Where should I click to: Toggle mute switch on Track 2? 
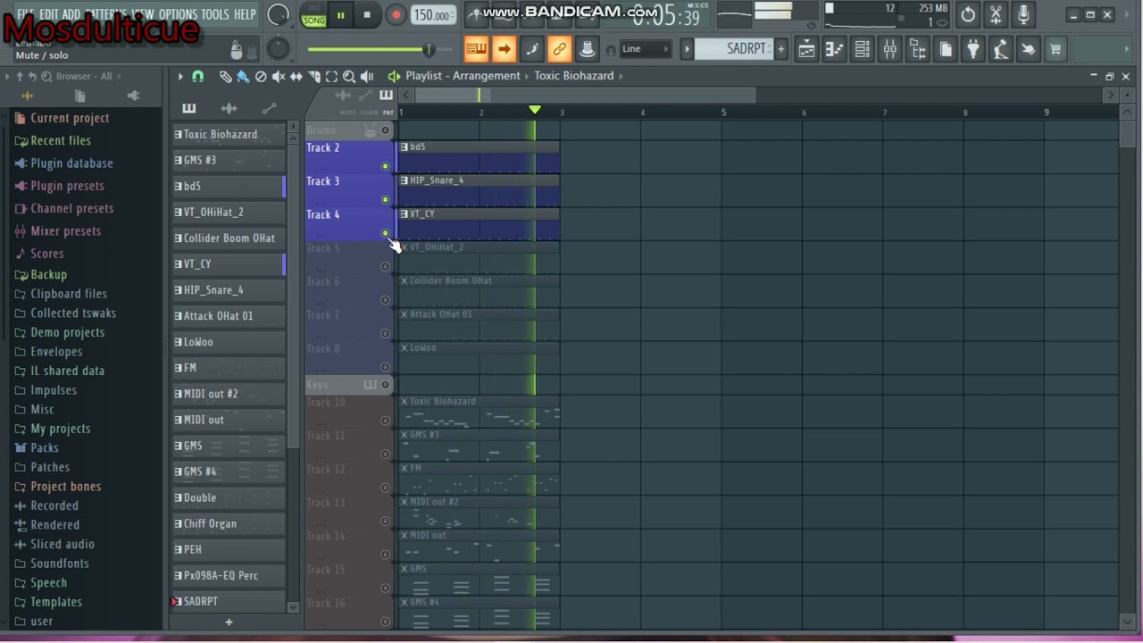385,166
